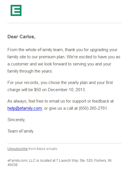Click the zip code 46038 in footer
Viewport: 124px width, 172px height.
[13, 165]
